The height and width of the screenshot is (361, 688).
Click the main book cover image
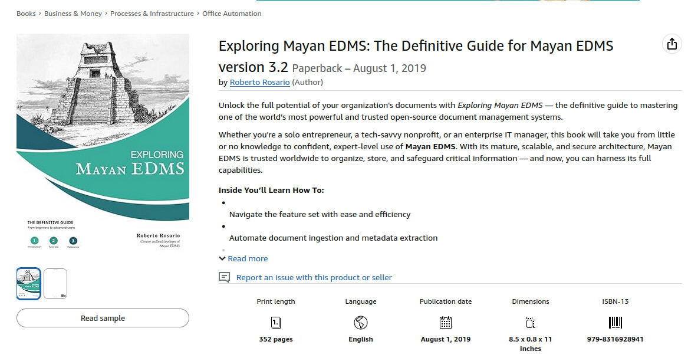[x=103, y=143]
